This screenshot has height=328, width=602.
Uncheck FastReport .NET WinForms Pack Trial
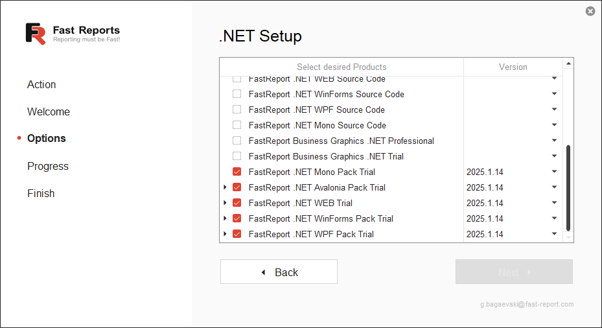[237, 218]
